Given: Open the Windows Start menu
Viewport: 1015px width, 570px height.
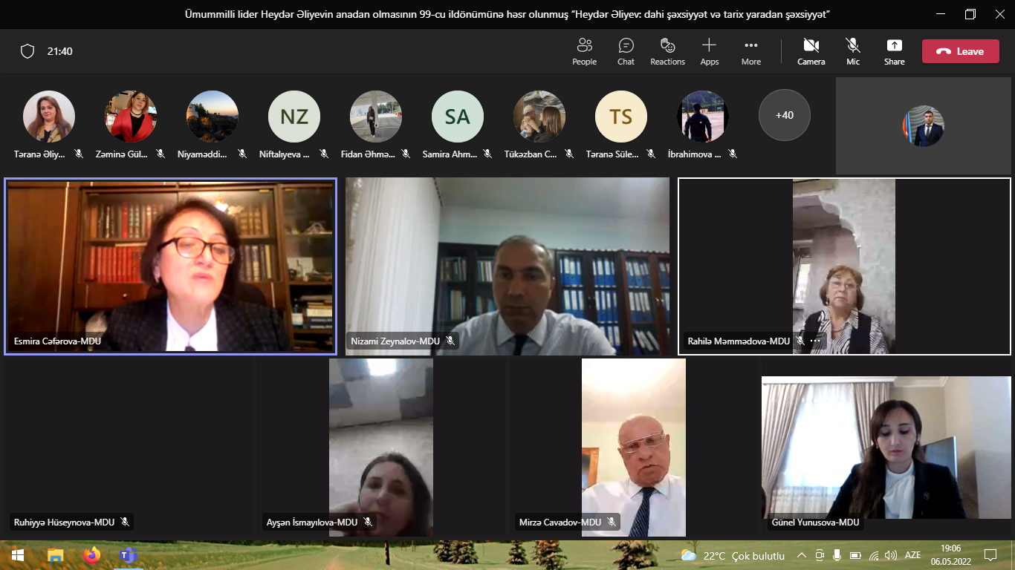Looking at the screenshot, I should point(18,555).
